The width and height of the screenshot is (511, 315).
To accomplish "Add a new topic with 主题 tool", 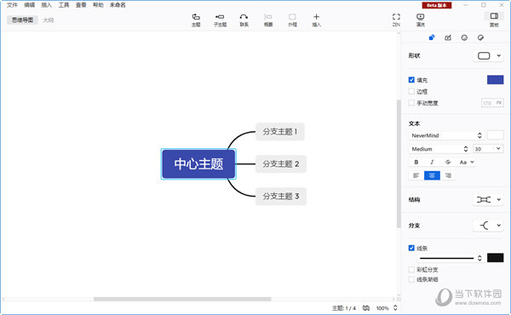I will [196, 20].
